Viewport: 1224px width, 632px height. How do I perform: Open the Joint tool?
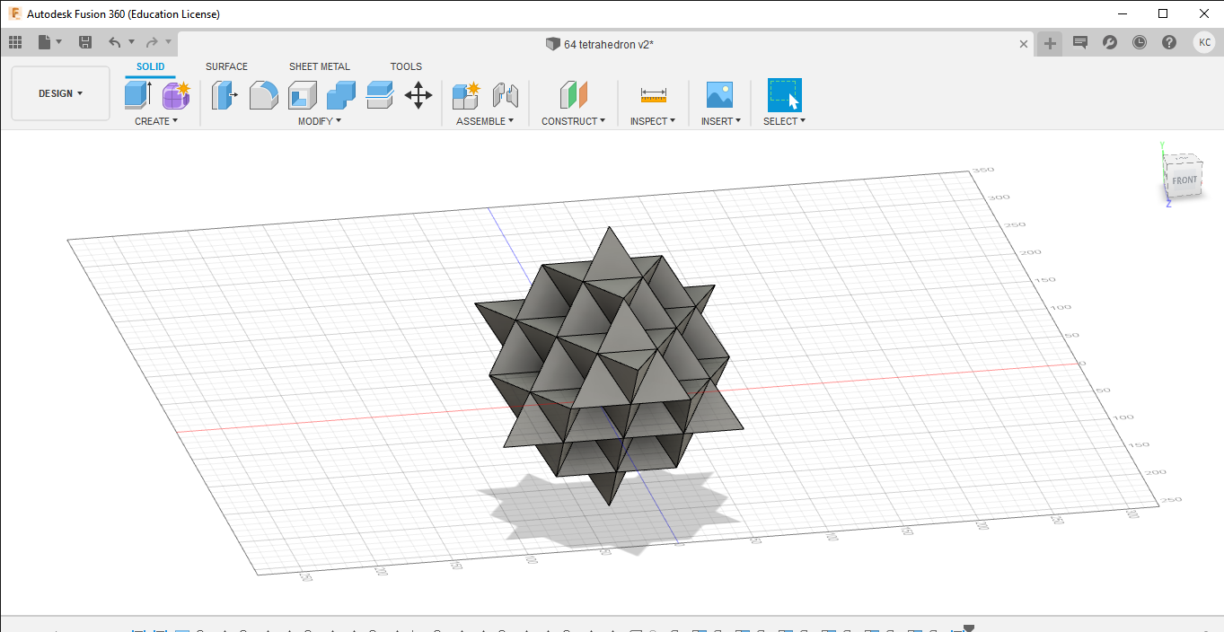(506, 94)
